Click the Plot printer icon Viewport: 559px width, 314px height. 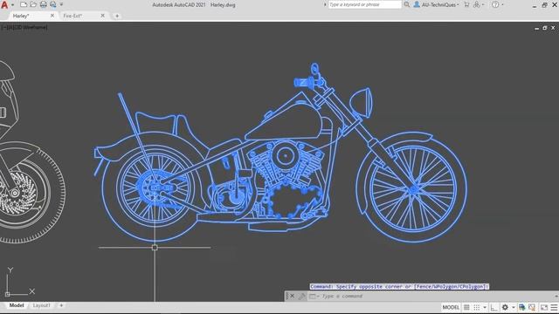43,4
